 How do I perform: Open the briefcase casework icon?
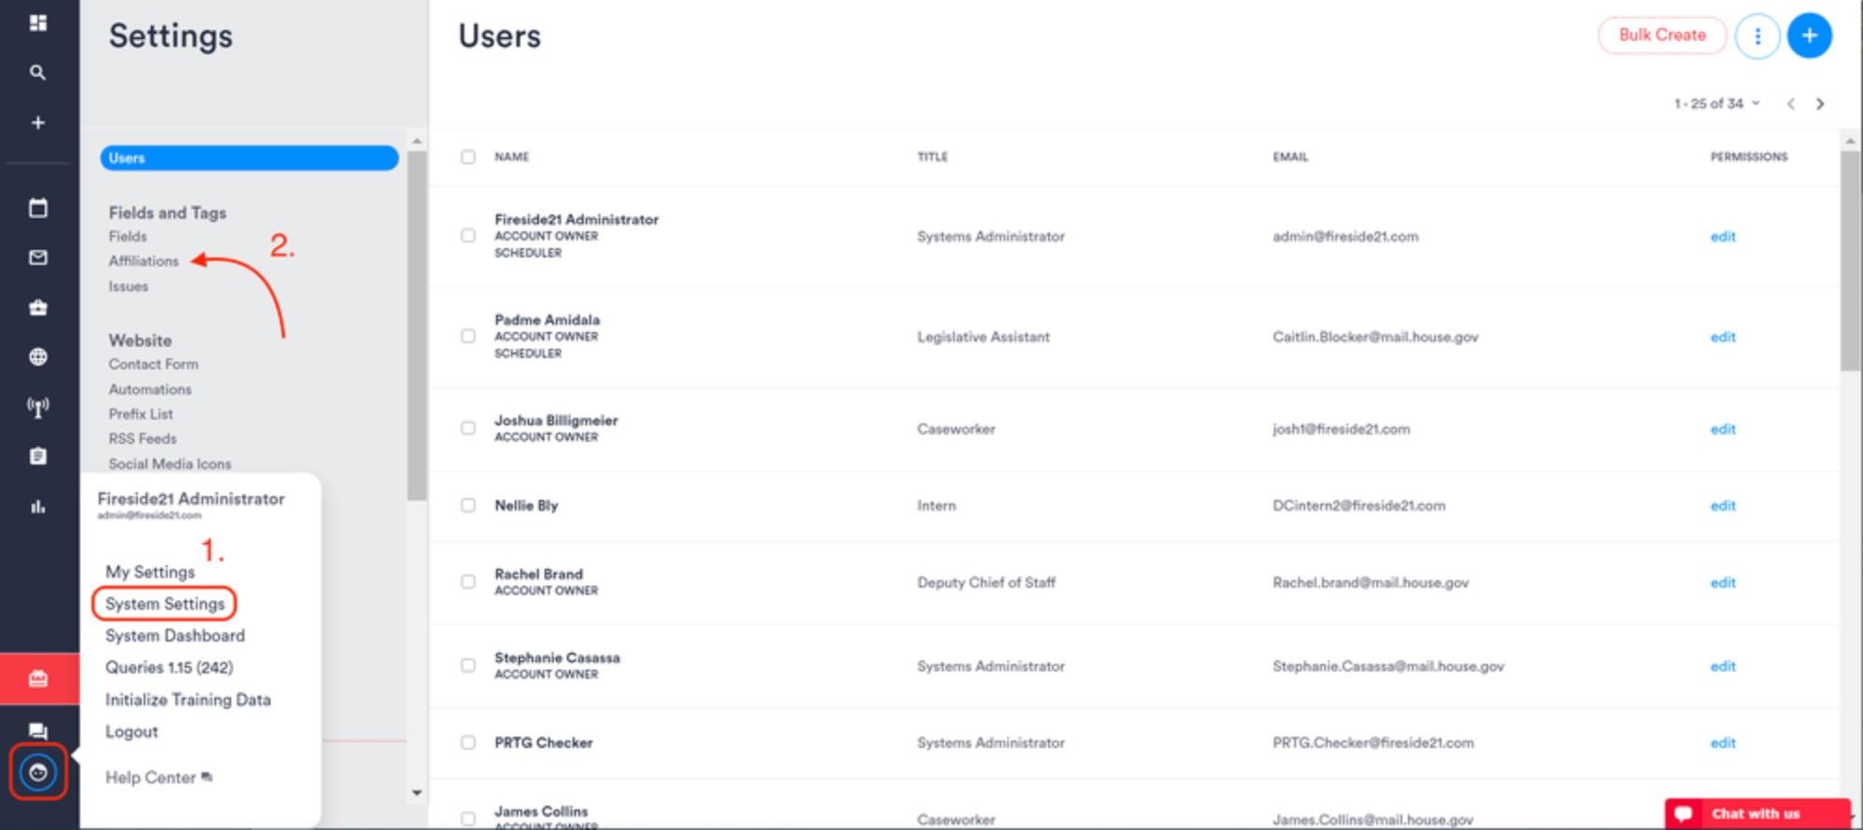click(x=38, y=307)
